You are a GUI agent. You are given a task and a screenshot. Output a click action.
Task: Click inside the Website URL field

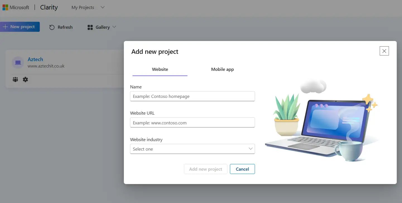[192, 122]
